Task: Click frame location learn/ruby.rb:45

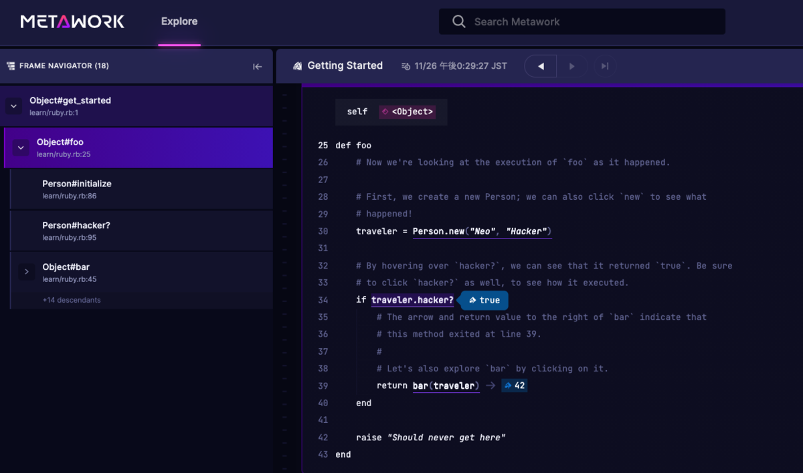Action: 70,279
